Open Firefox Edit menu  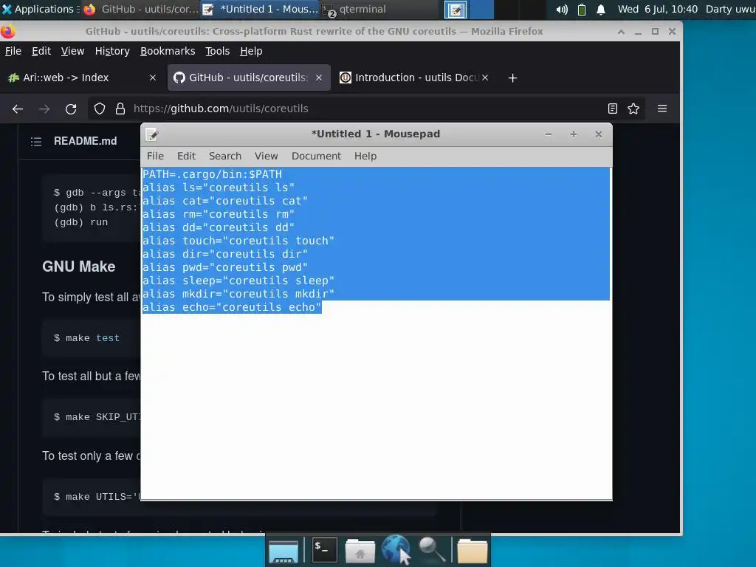41,51
